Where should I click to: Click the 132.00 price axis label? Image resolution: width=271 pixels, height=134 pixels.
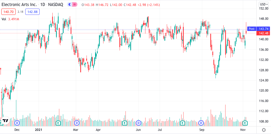(264, 60)
